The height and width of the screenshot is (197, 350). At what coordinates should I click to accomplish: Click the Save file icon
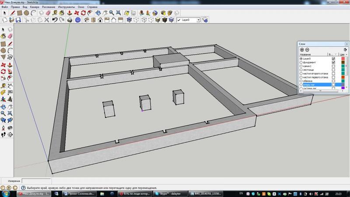[x=19, y=20]
